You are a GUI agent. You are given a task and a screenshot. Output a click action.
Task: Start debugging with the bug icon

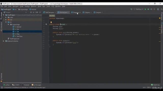(148, 9)
